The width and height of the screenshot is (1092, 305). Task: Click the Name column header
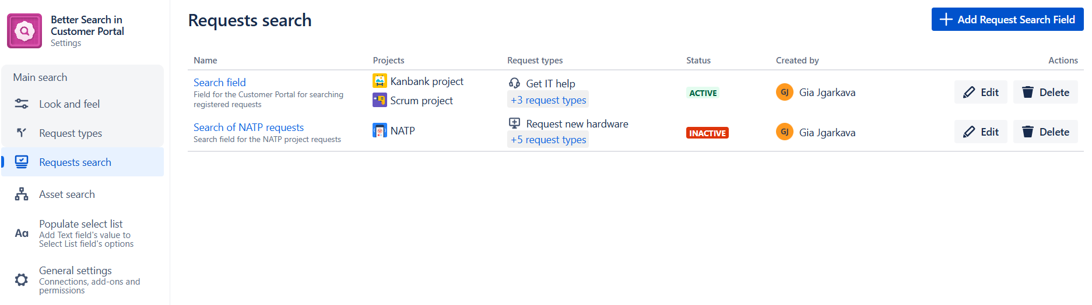click(x=205, y=61)
